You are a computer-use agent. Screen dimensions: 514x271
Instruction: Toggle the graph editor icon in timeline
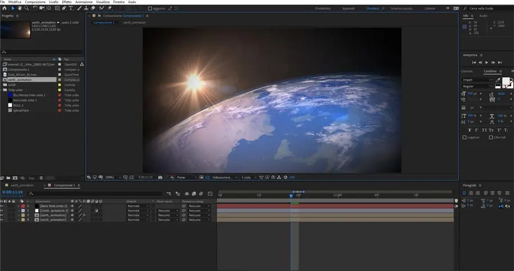[x=210, y=194]
